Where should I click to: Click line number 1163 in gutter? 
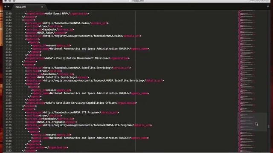(9, 87)
